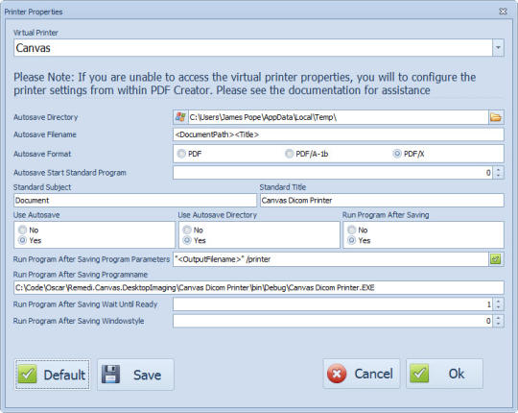This screenshot has height=413, width=518.
Task: Click the Autosave Directory path field
Action: tap(338, 117)
